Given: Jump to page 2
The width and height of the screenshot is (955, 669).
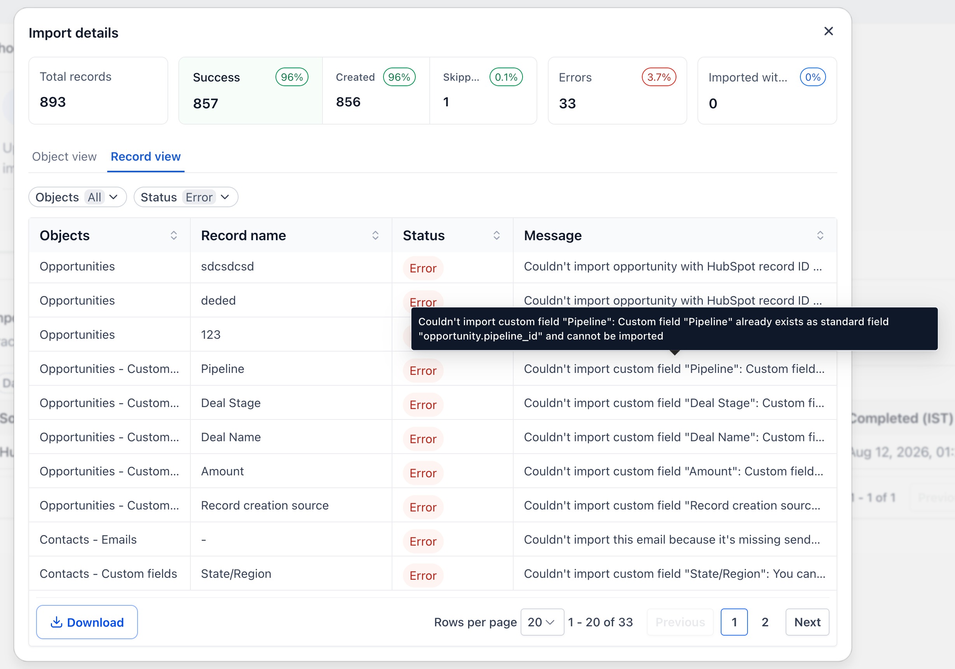Looking at the screenshot, I should 765,622.
